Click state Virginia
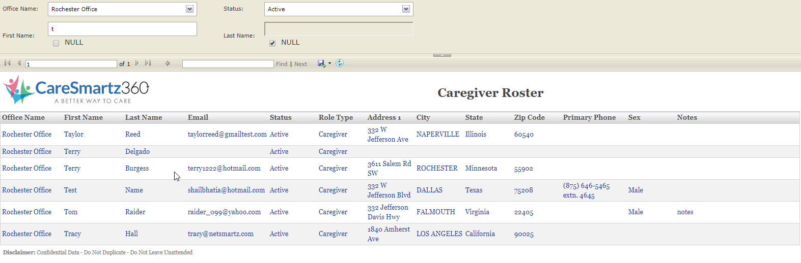Image resolution: width=801 pixels, height=263 pixels. 477,212
